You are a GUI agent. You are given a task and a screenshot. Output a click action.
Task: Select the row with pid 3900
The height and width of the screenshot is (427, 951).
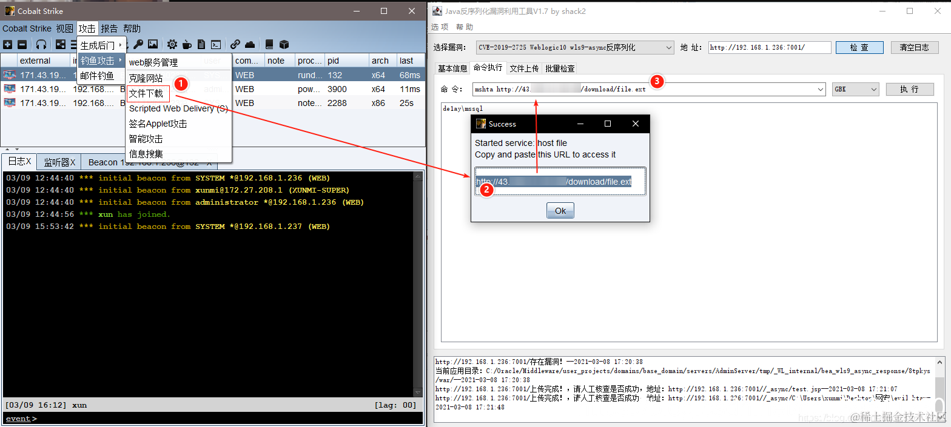click(x=212, y=89)
